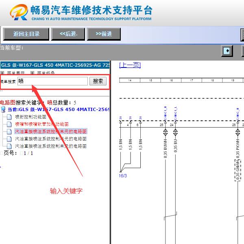Screen dimensions: 244x244
Task: Click the 当前车型: label
Action: pyautogui.click(x=12, y=48)
